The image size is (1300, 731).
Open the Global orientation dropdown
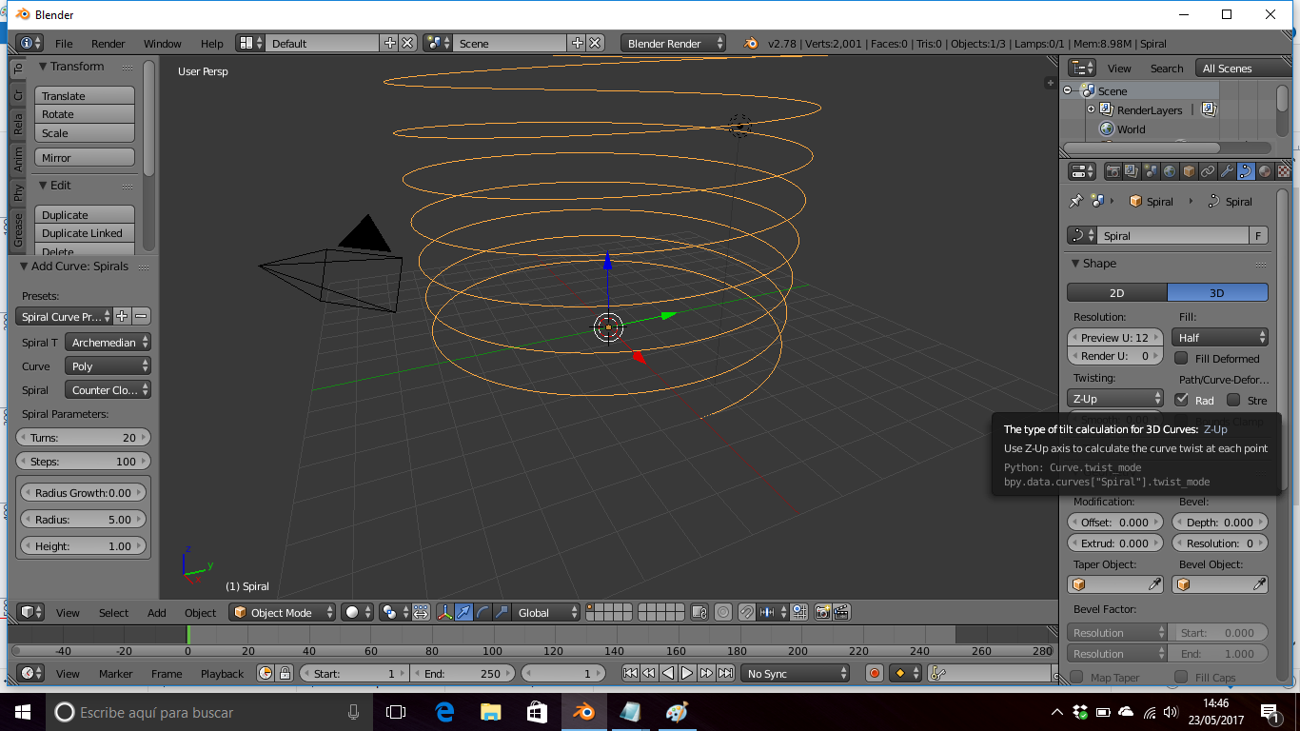point(546,612)
